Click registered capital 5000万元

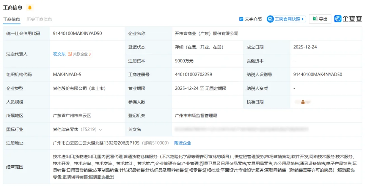[184, 61]
